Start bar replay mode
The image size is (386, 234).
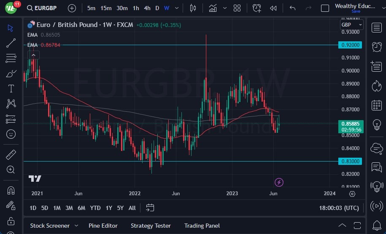[273, 8]
